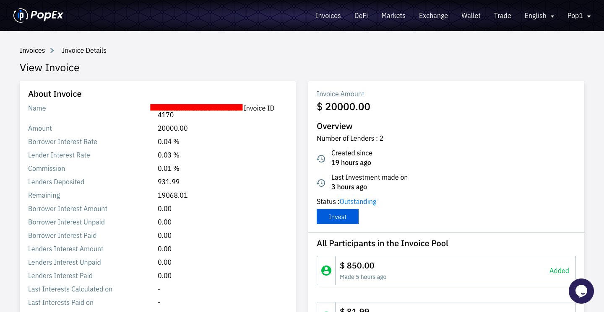Click the $850.00 participant avatar icon
The image size is (604, 312).
tap(326, 271)
